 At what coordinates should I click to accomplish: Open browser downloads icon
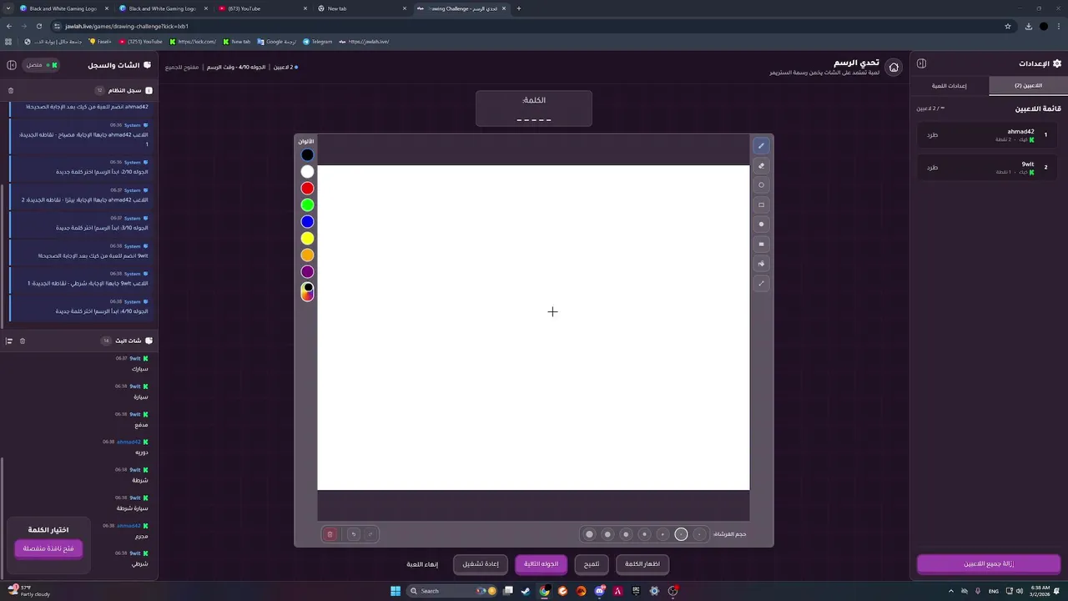coord(1028,26)
